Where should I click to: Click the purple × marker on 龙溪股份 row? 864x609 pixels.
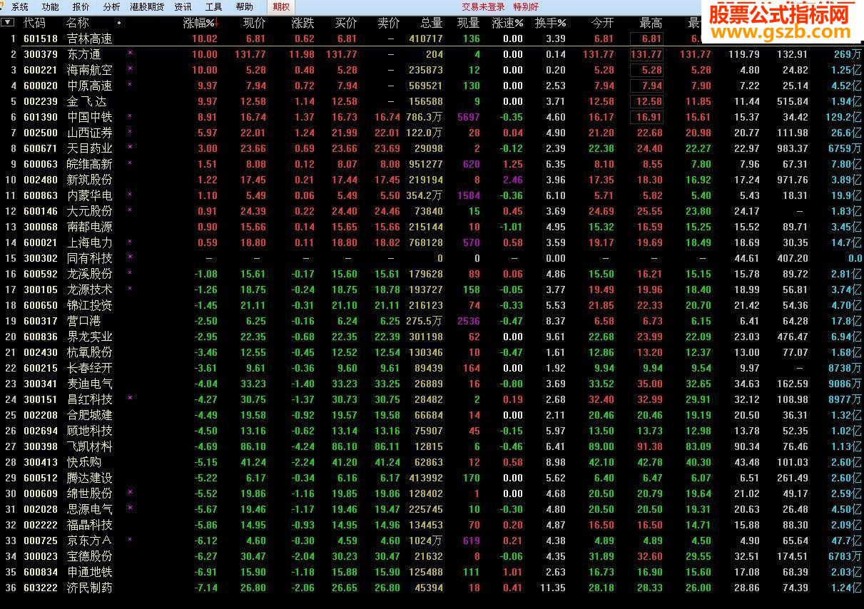click(x=130, y=272)
